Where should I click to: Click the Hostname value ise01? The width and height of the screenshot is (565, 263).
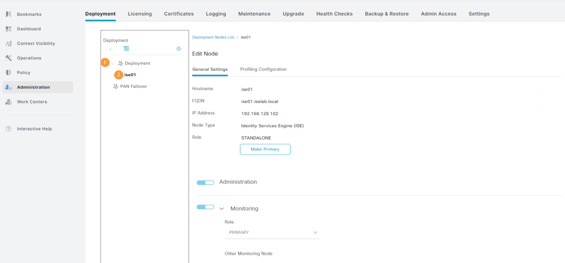[247, 90]
